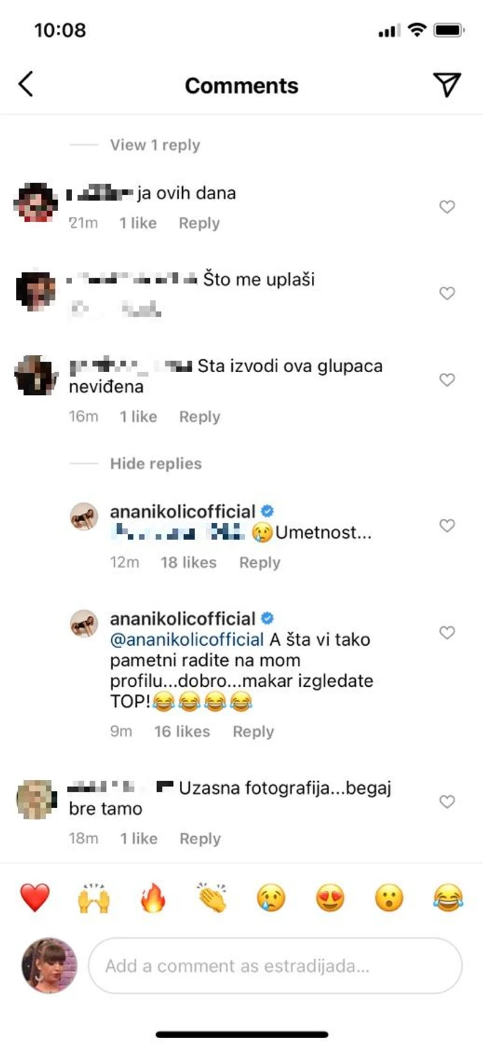The width and height of the screenshot is (483, 1048).
Task: Open ananikolicofficial's profile name
Action: pyautogui.click(x=183, y=511)
